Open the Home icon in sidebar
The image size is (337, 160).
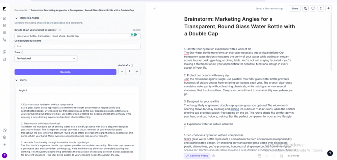tap(5, 18)
